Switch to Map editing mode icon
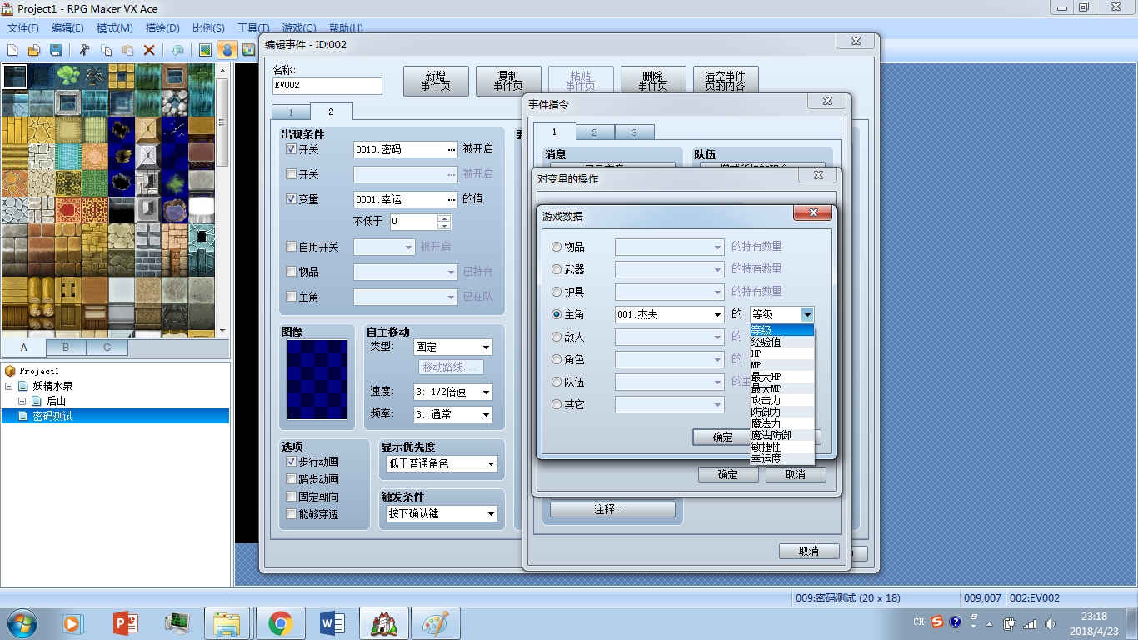 pos(205,50)
